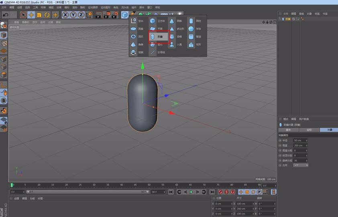Open the Edit (编辑) menu in menu bar
Image resolution: width=338 pixels, height=217 pixels.
click(12, 7)
